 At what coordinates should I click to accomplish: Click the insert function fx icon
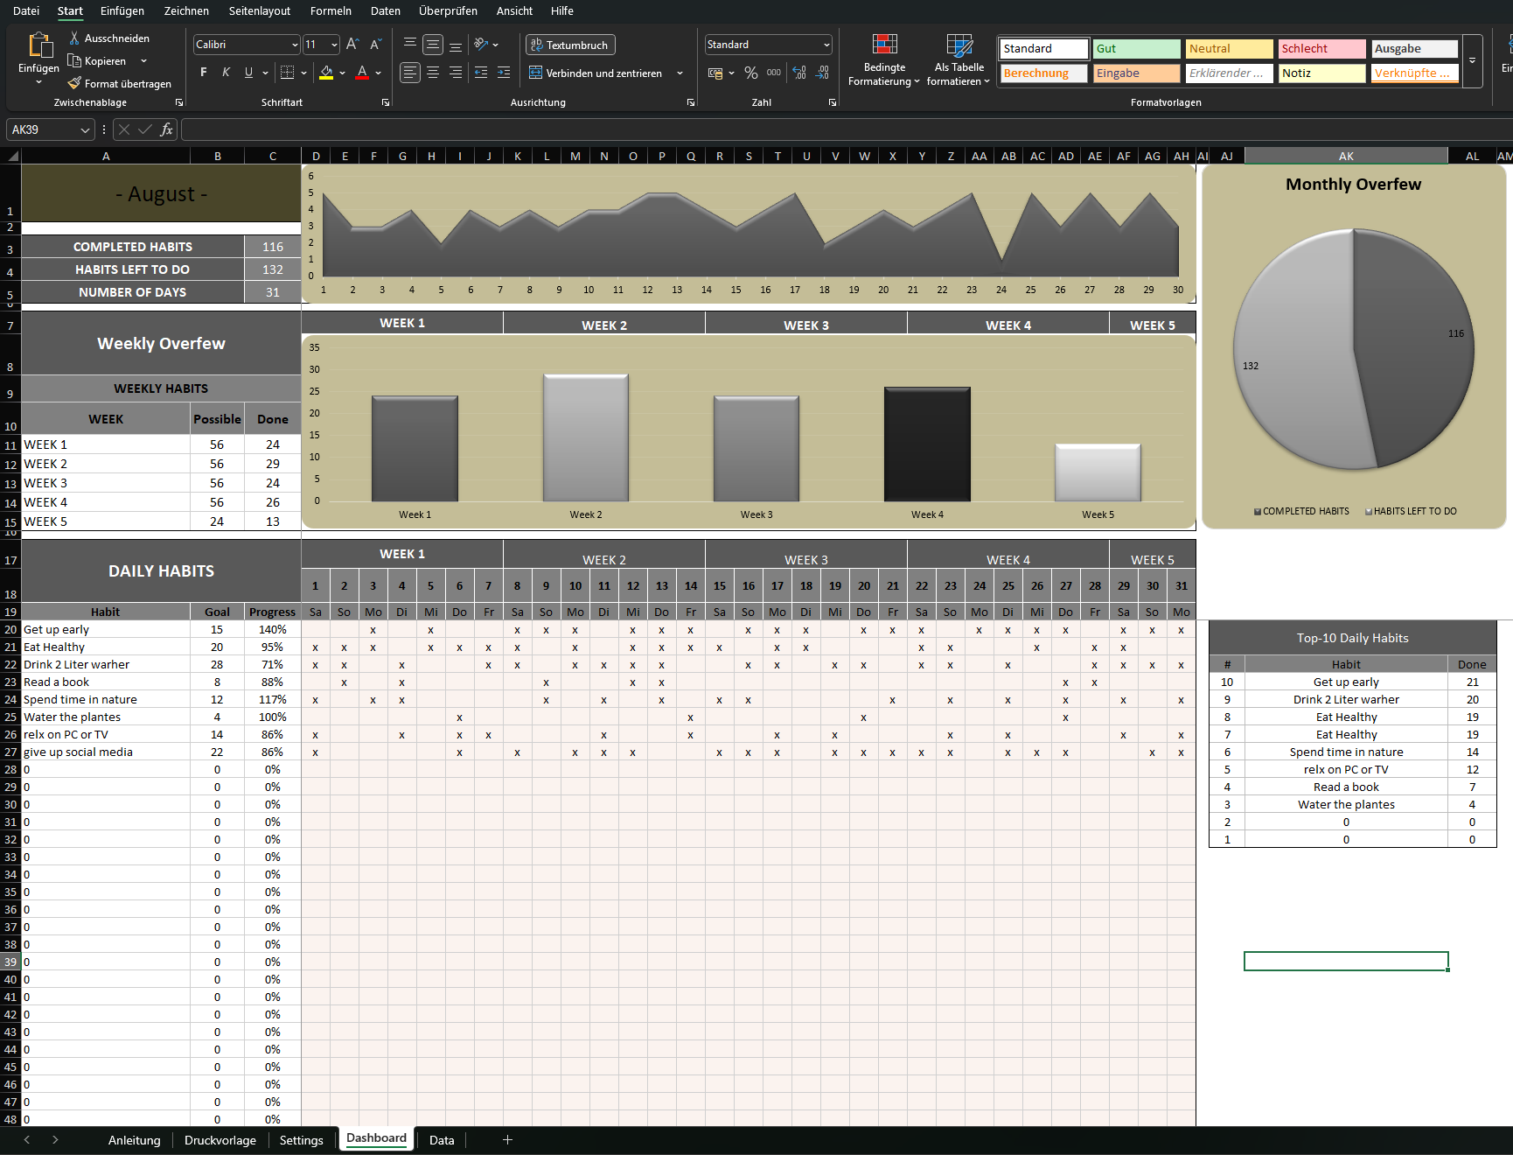pyautogui.click(x=166, y=129)
